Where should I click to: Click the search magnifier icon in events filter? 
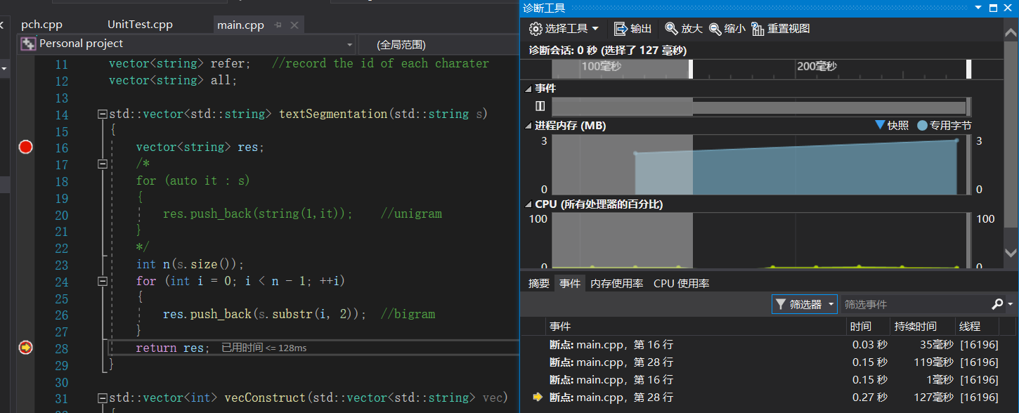[x=997, y=304]
